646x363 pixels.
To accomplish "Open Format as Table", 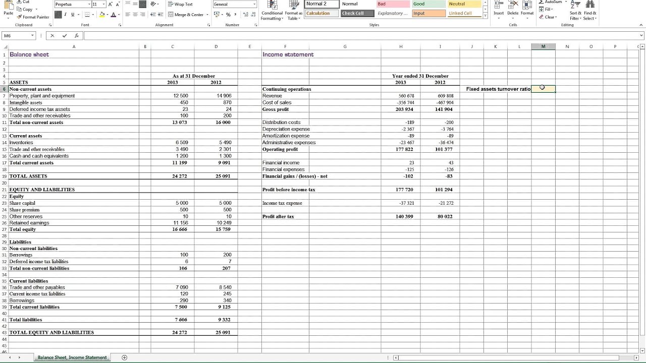I will coord(293,10).
